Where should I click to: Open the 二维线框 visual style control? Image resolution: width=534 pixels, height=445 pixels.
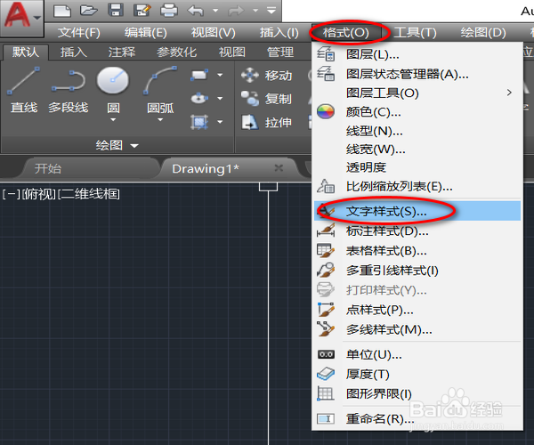click(88, 194)
